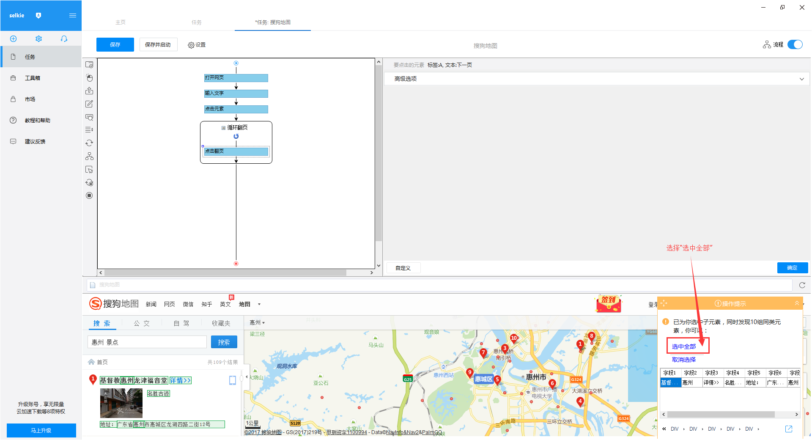The width and height of the screenshot is (812, 440).
Task: Select the input text pencil tool icon
Action: (89, 104)
